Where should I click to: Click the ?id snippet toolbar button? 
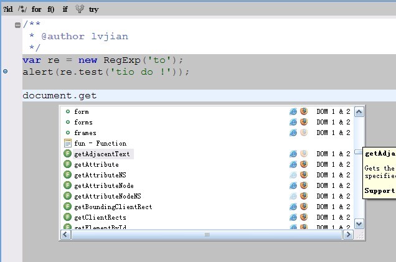point(8,9)
